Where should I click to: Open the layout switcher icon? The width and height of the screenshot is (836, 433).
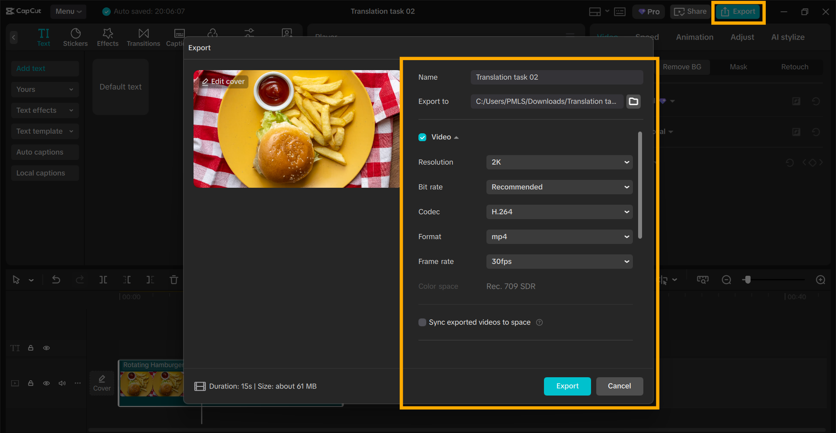[595, 12]
